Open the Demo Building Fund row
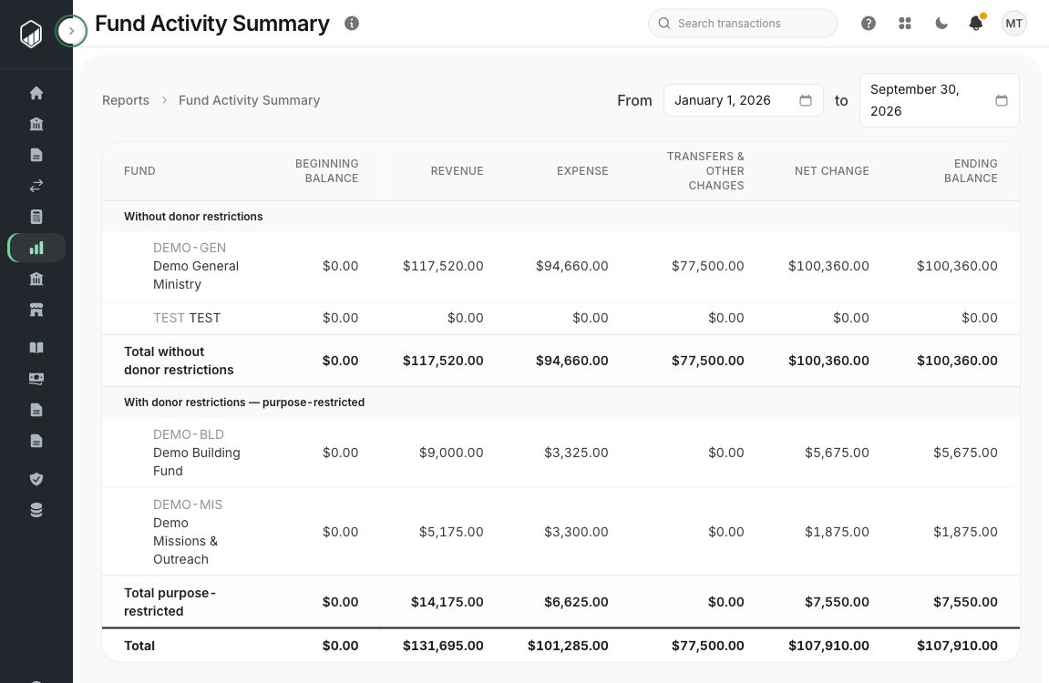The height and width of the screenshot is (683, 1049). (x=560, y=453)
